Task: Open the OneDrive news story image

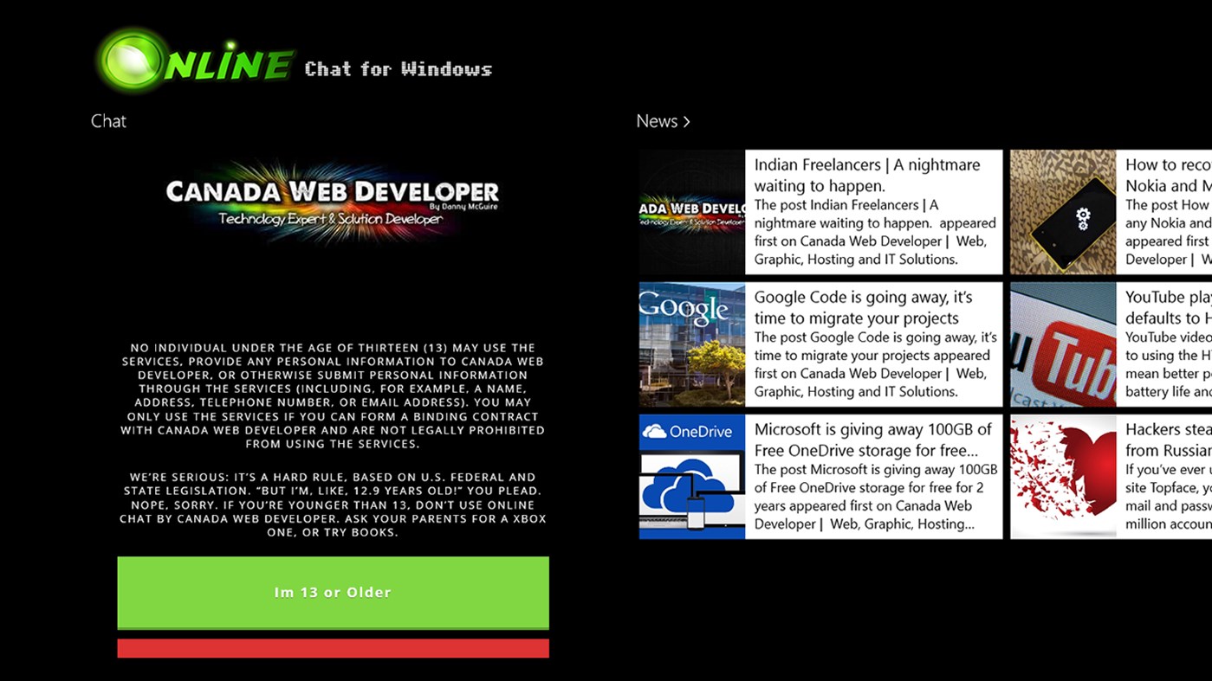Action: (x=690, y=475)
